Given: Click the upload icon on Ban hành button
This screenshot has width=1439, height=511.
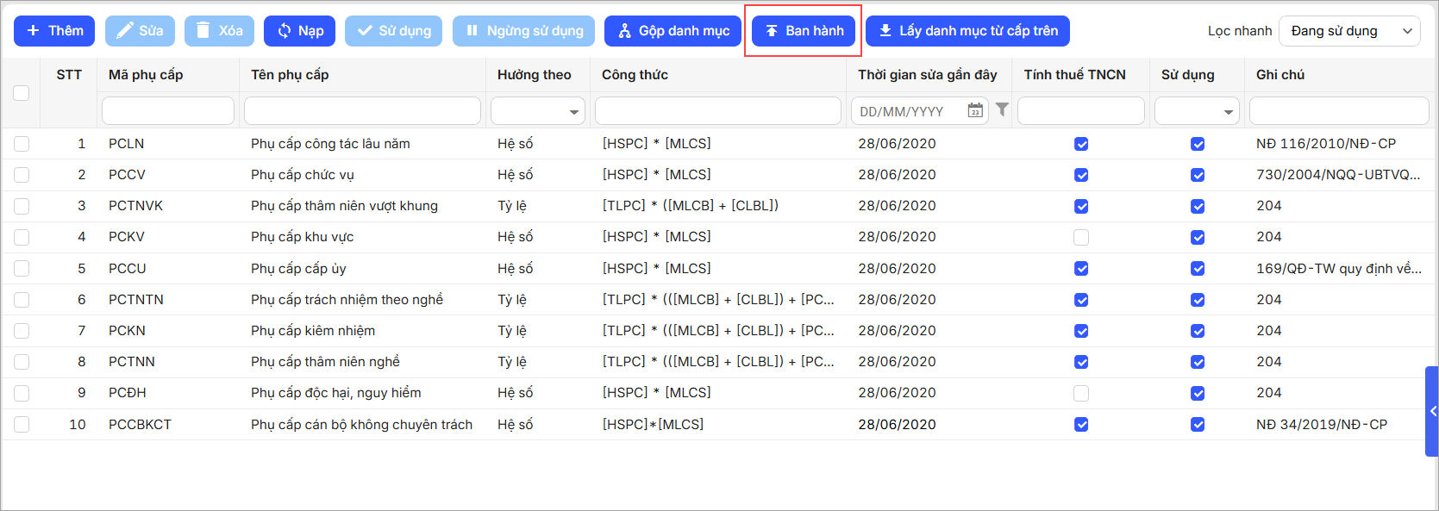Looking at the screenshot, I should (x=772, y=31).
